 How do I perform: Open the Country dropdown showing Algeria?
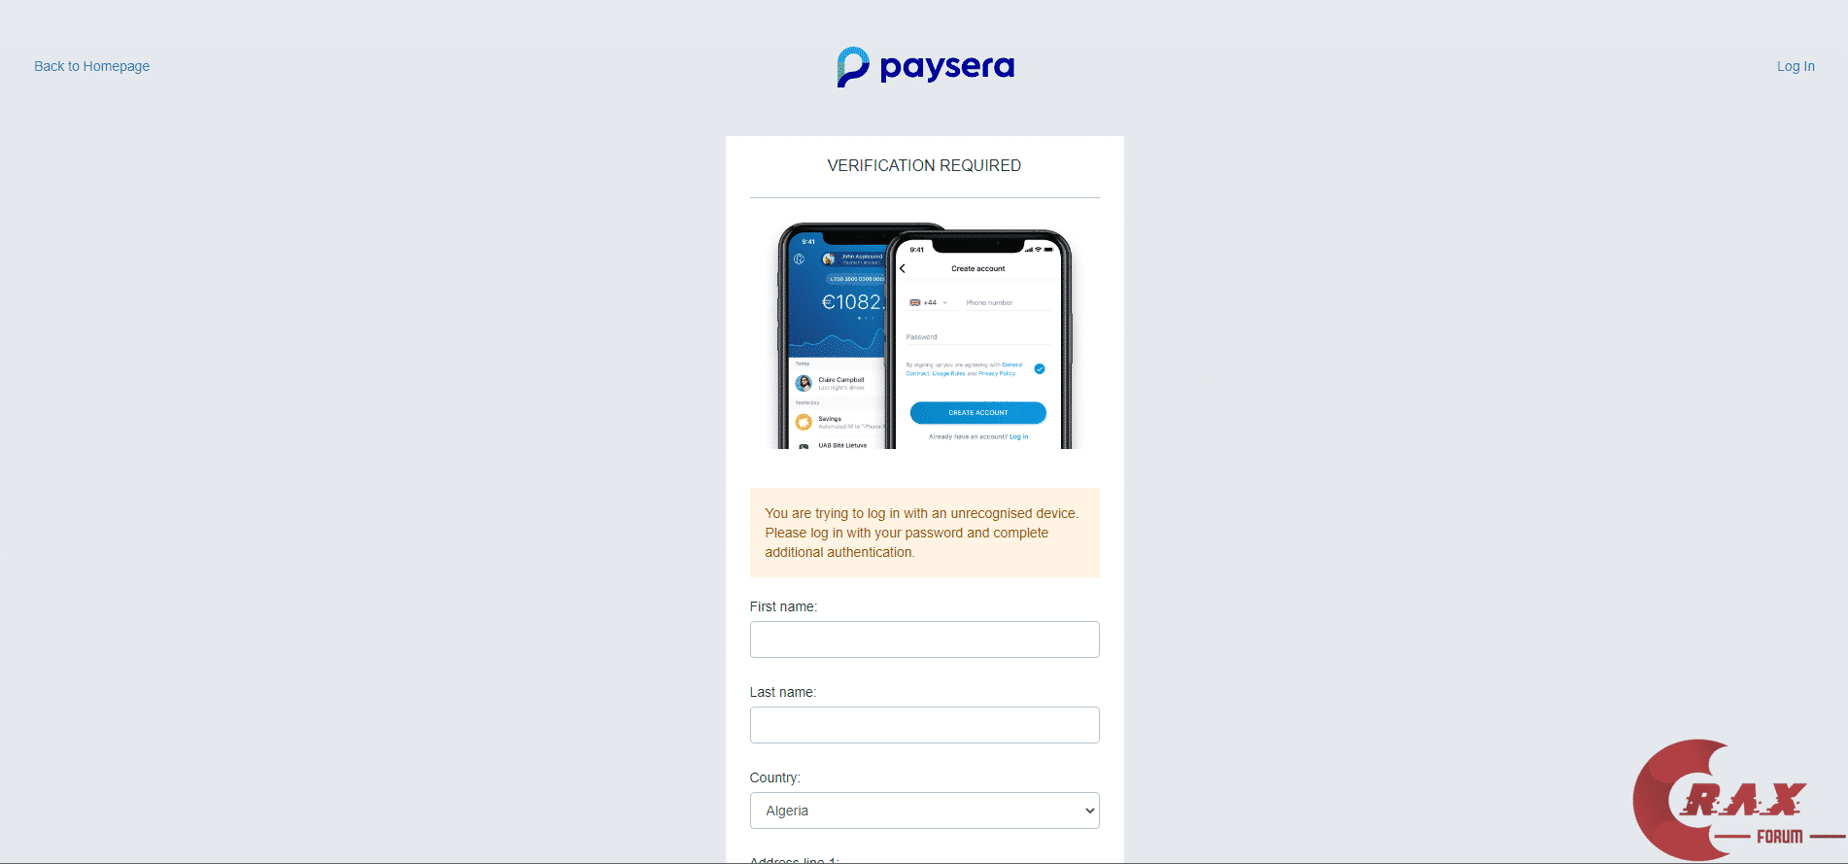(x=924, y=811)
